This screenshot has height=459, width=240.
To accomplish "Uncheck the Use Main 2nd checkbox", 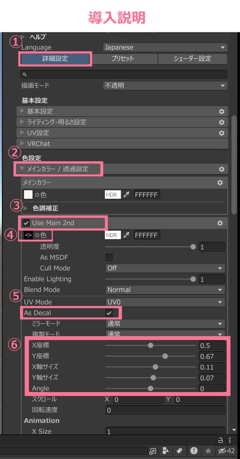I will [26, 223].
